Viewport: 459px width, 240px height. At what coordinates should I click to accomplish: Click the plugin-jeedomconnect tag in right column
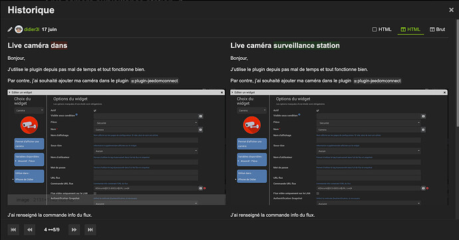(377, 81)
